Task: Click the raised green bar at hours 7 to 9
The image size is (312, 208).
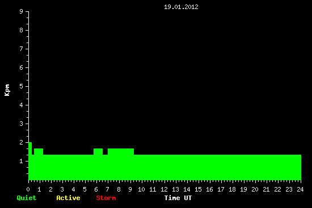Action: tap(121, 151)
